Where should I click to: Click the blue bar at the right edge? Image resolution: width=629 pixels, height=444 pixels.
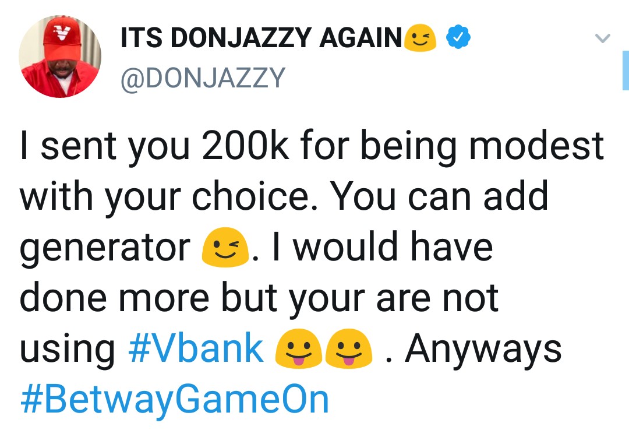click(x=625, y=71)
